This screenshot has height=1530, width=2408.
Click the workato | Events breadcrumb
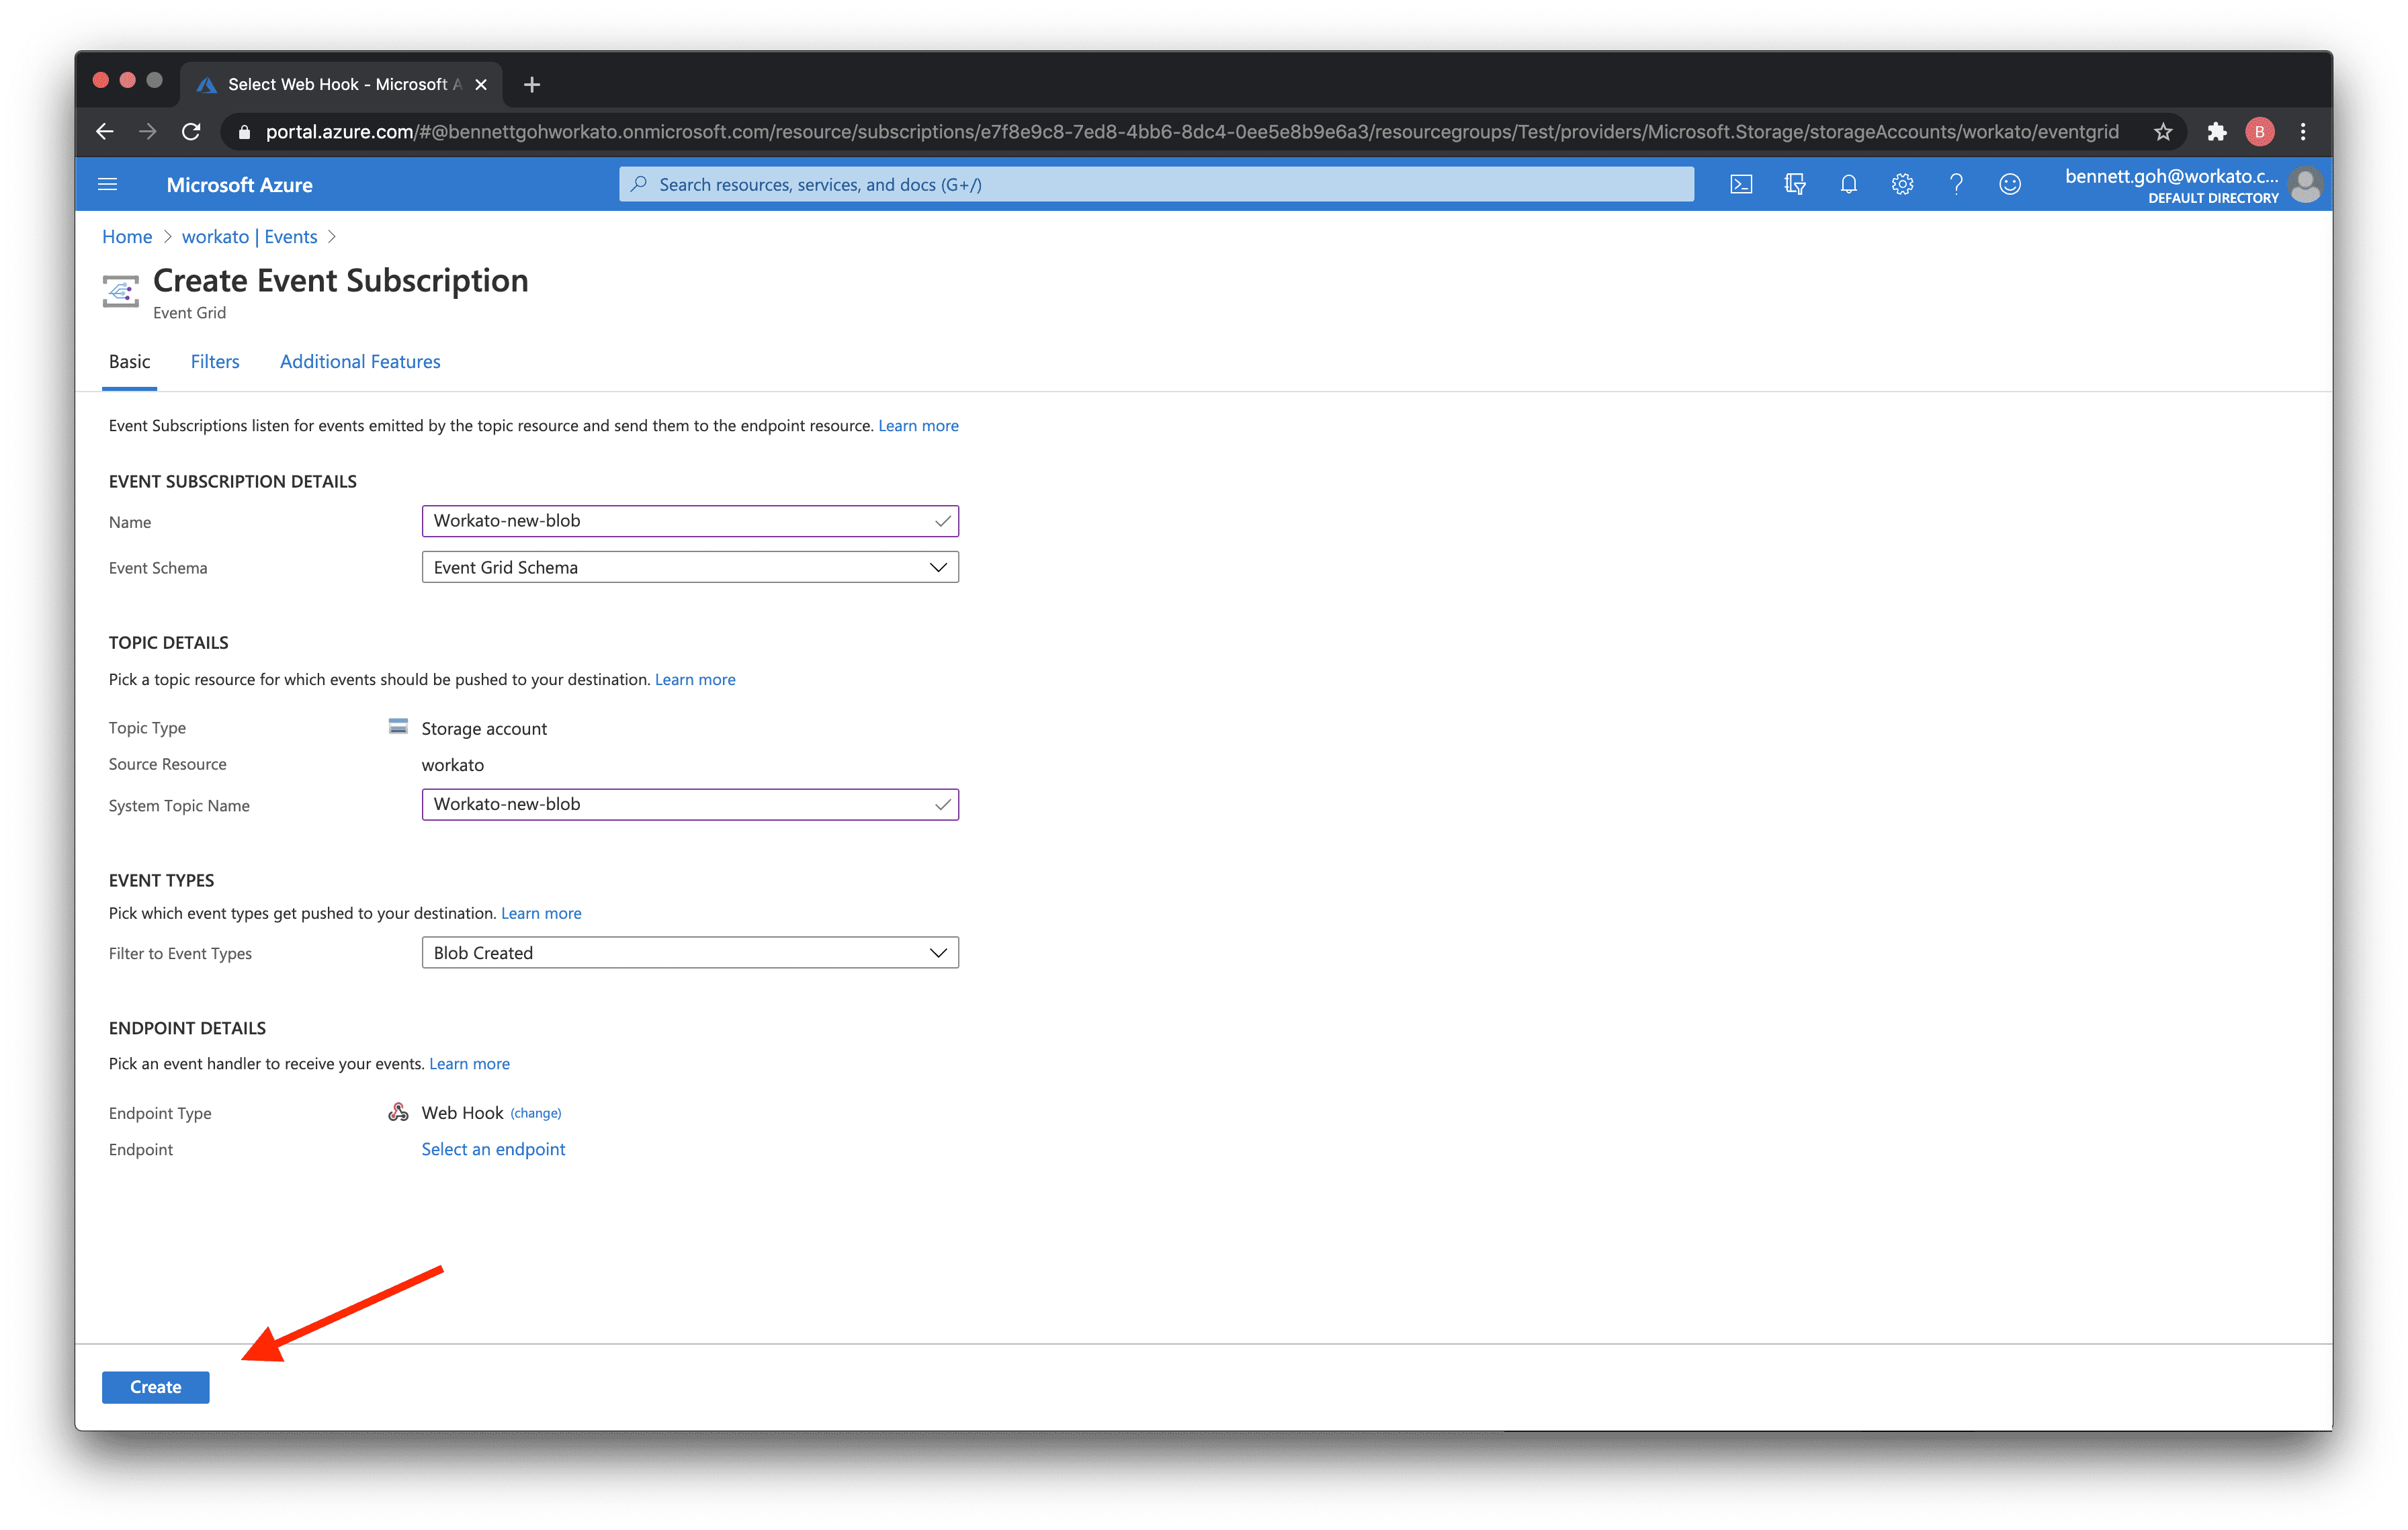(249, 237)
